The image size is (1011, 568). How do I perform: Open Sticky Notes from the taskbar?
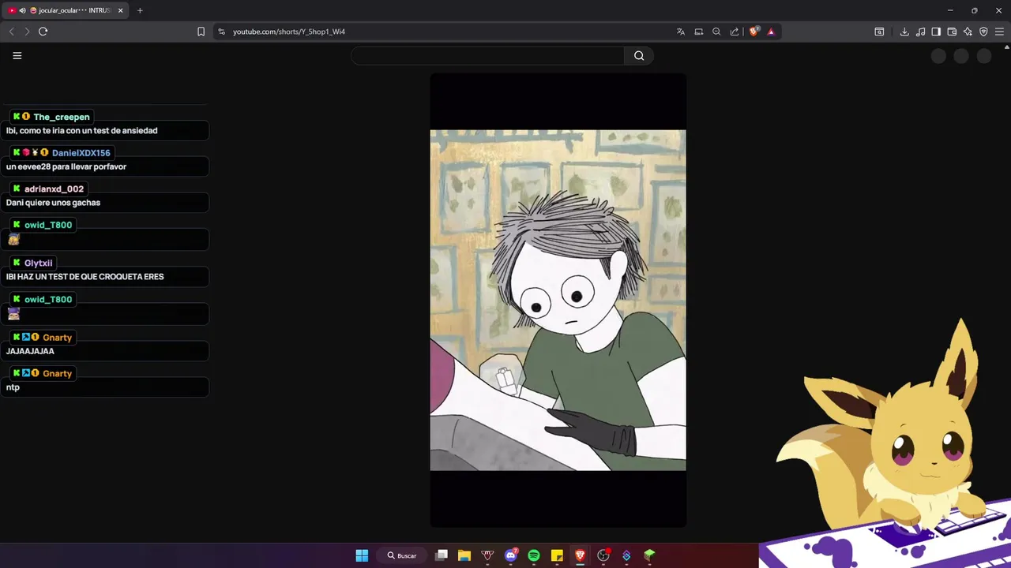[x=557, y=555]
